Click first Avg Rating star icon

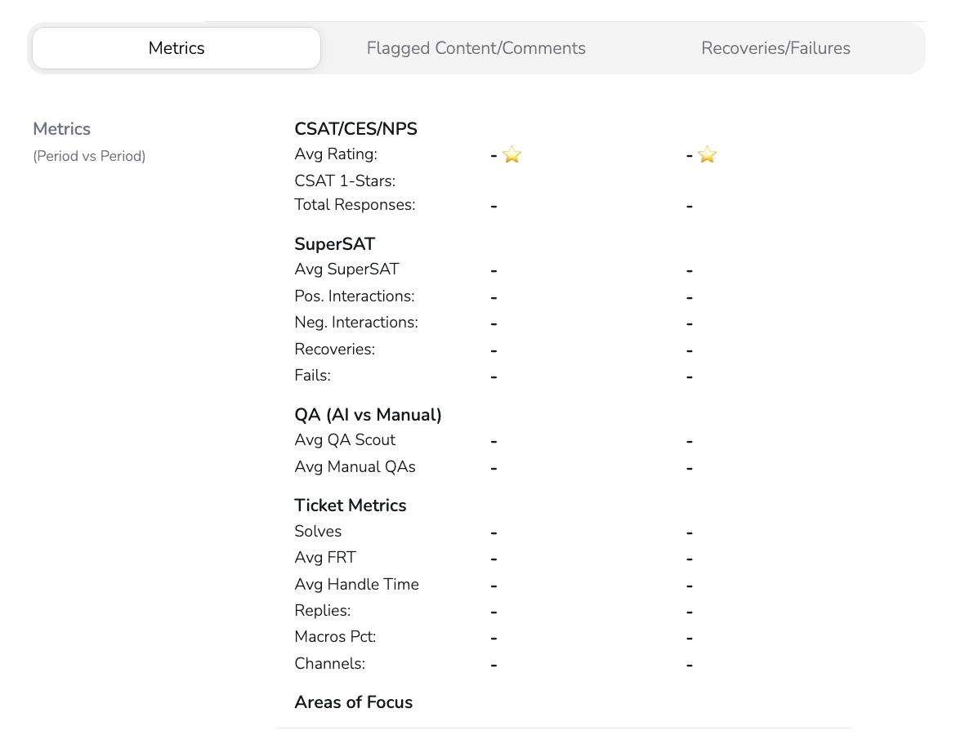tap(512, 154)
